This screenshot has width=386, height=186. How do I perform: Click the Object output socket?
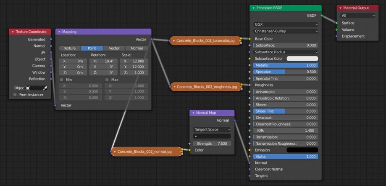tap(51, 59)
